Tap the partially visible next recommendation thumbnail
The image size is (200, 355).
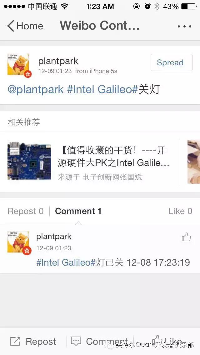194,162
